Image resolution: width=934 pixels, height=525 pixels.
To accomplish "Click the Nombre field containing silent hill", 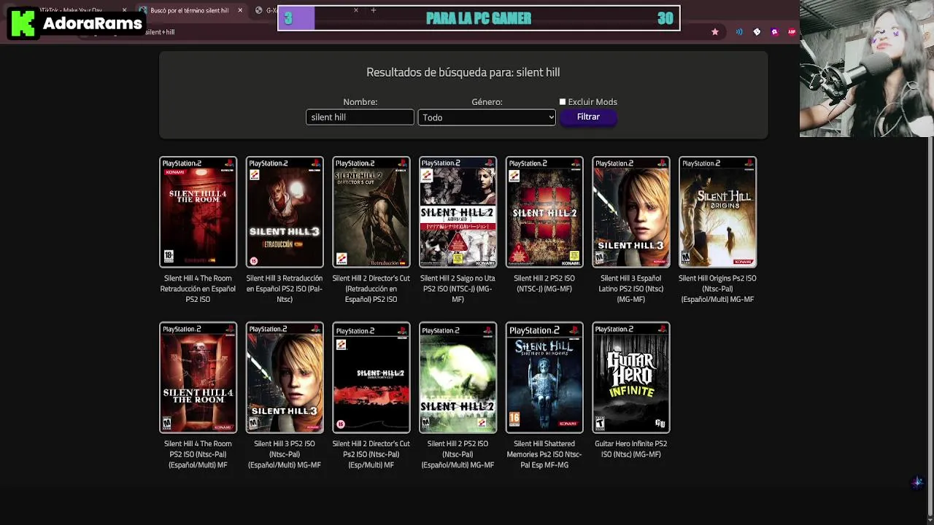I will point(360,117).
